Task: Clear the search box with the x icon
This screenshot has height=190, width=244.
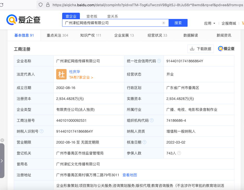Action: 164,23
